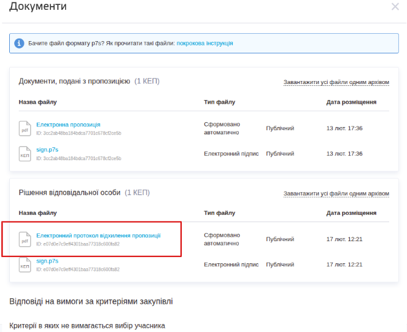Close the Документи dialog

tap(395, 7)
